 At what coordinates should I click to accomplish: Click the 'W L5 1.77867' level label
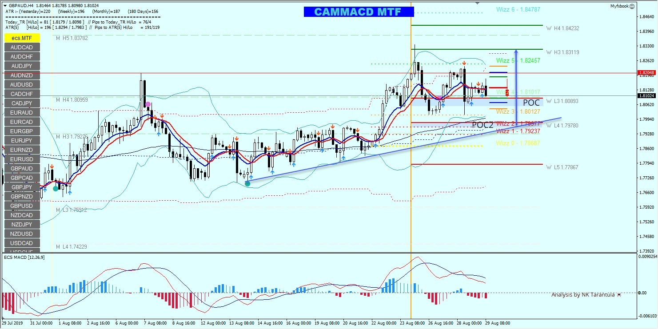click(x=562, y=167)
